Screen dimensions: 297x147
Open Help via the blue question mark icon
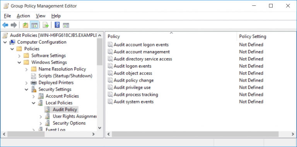[57, 25]
